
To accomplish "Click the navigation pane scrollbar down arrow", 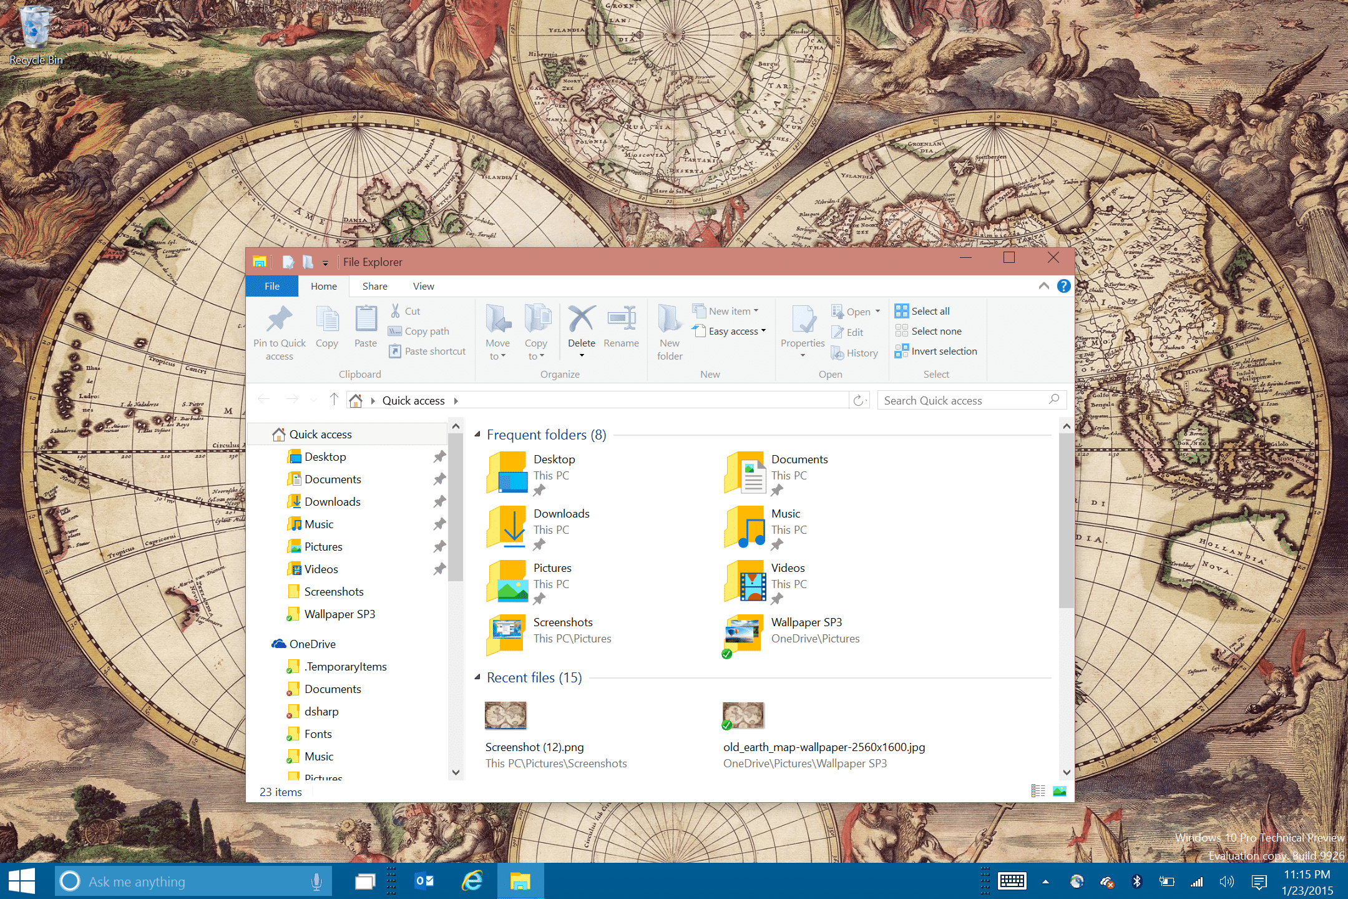I will 456,773.
